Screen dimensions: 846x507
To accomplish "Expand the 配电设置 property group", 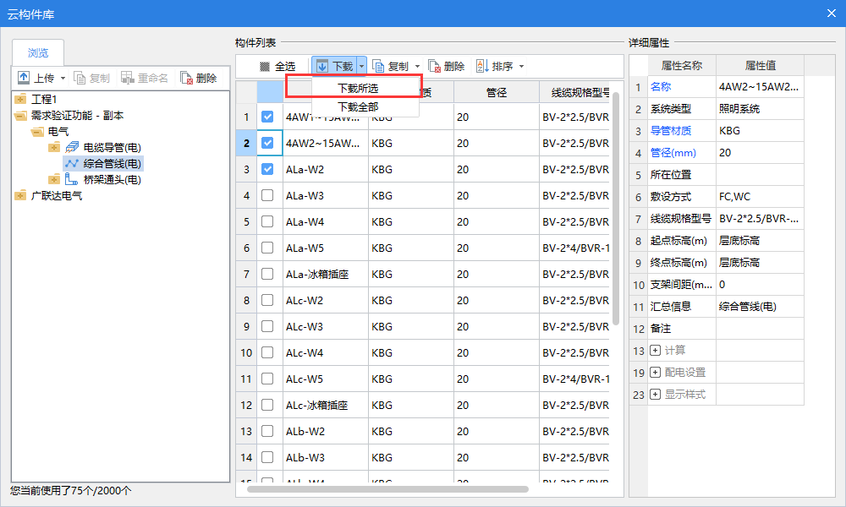I will coord(656,373).
